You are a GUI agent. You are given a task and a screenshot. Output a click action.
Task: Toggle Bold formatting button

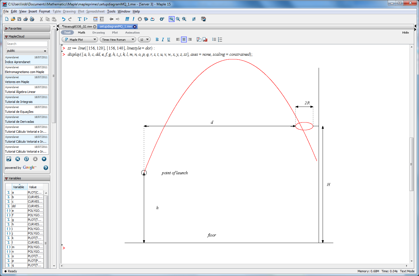[157, 40]
